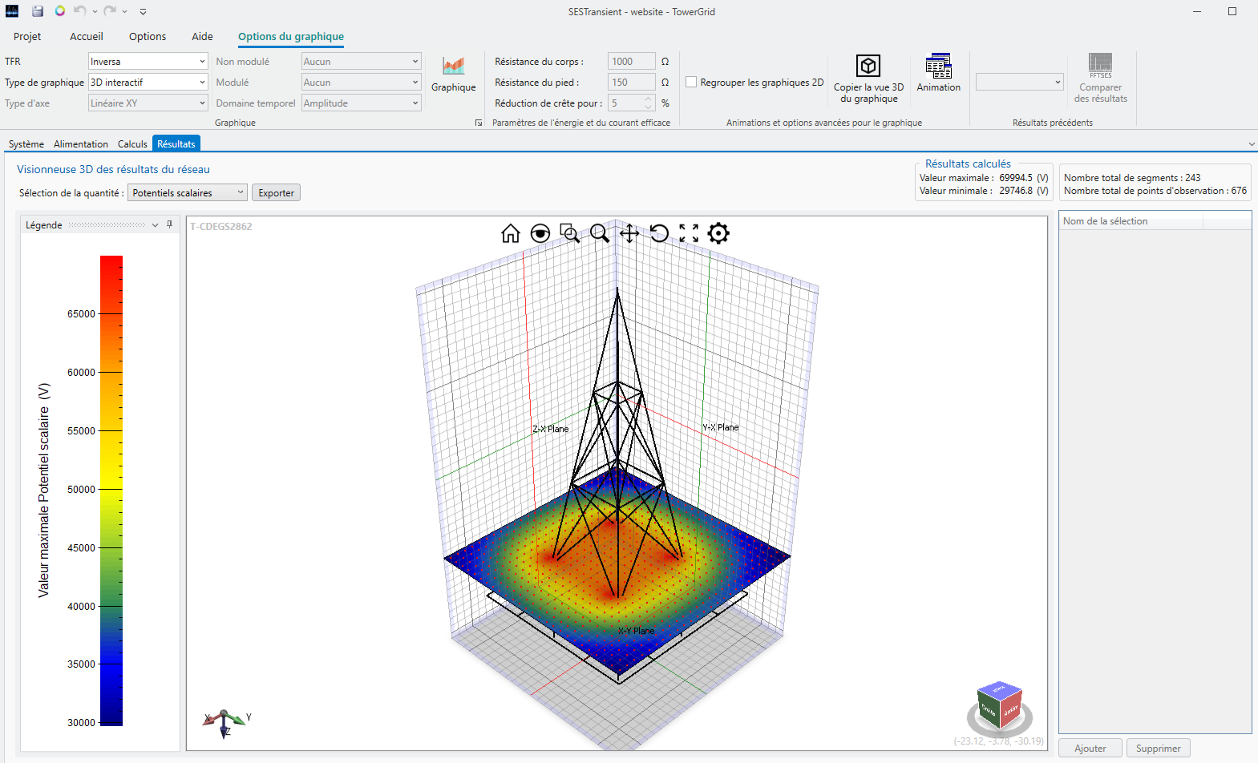
Task: Click the legend color scale bar
Action: 111,490
